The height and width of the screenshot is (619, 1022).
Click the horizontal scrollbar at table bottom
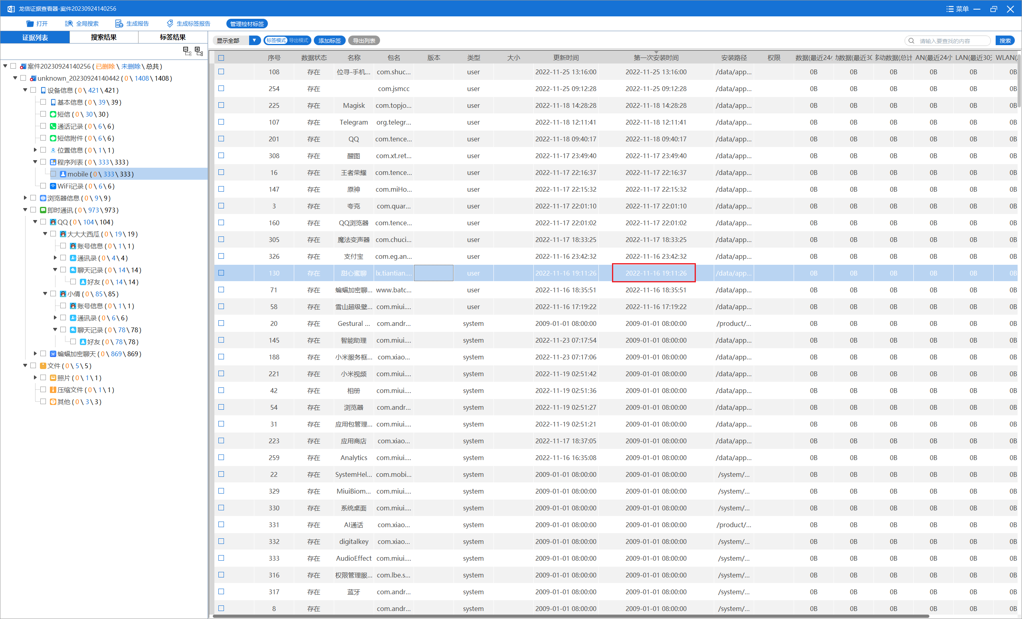(571, 616)
